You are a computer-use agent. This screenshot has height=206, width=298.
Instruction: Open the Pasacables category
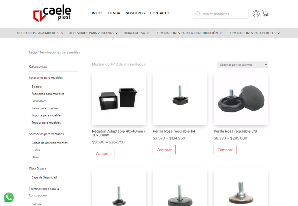(x=39, y=101)
